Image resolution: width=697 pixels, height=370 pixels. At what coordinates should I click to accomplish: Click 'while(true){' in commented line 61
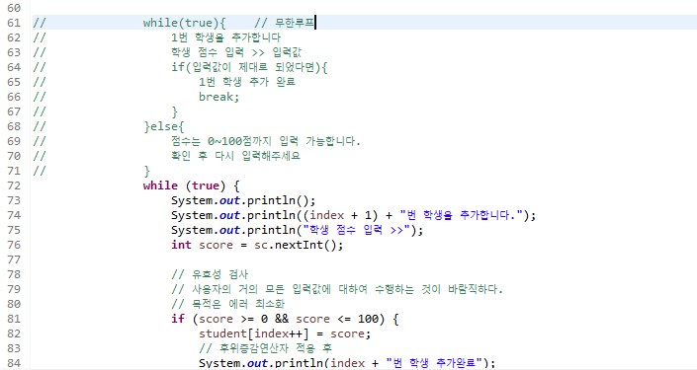click(x=185, y=23)
